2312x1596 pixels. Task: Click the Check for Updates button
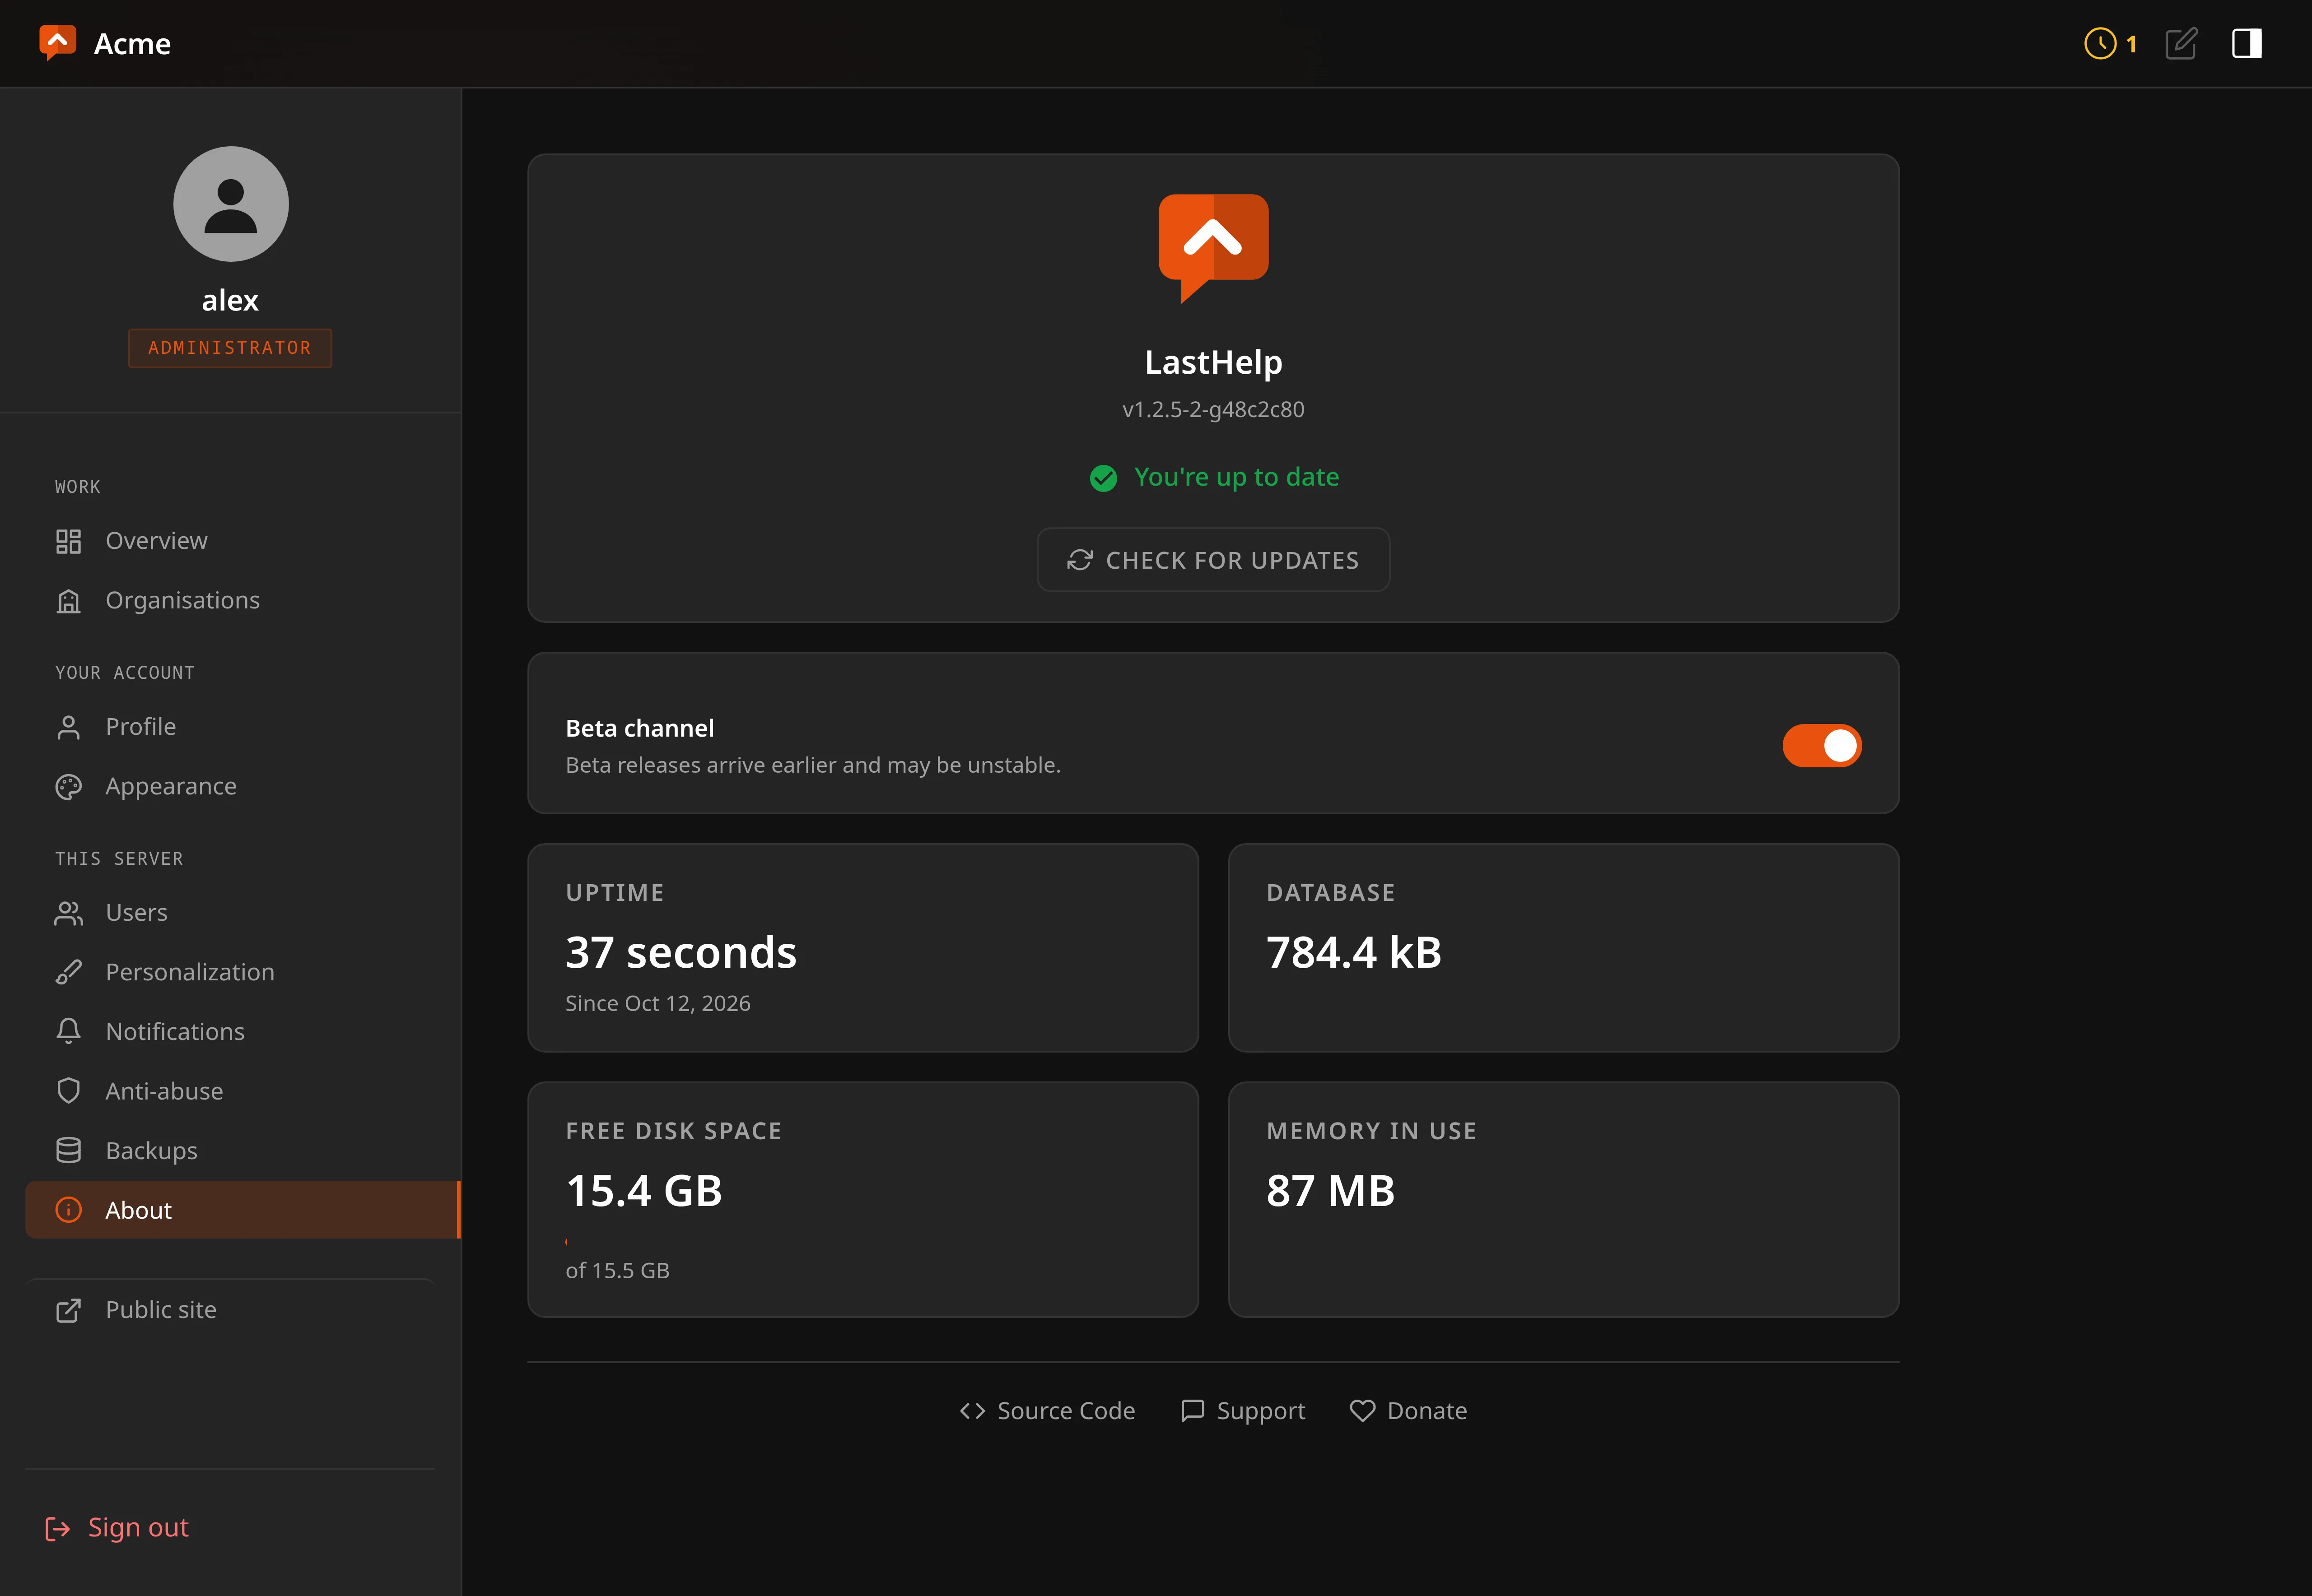(x=1212, y=560)
